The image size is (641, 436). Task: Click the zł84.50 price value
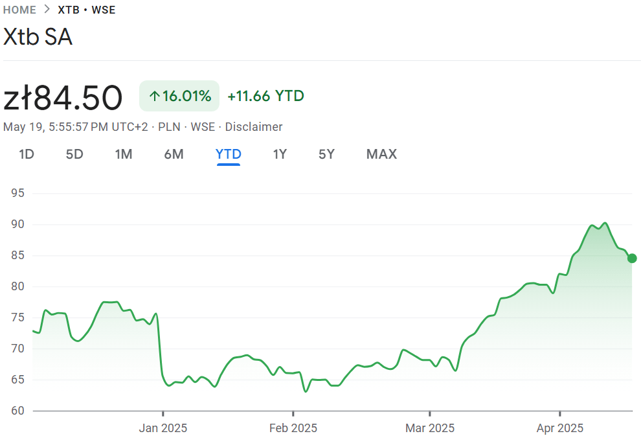(x=63, y=97)
